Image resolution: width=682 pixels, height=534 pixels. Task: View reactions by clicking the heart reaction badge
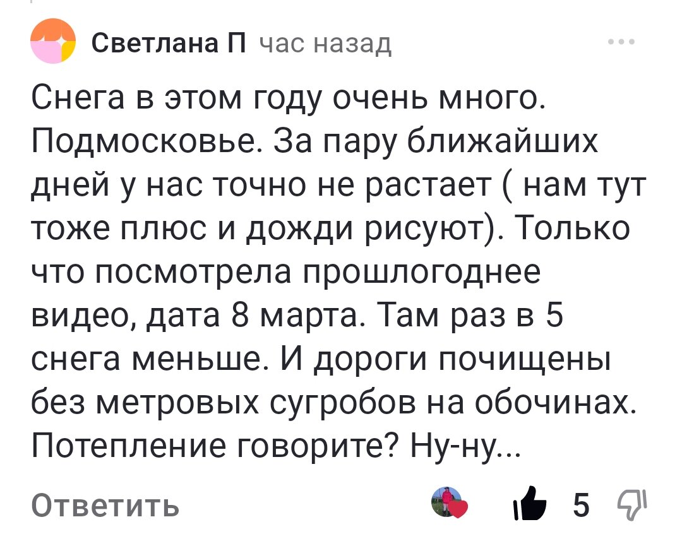[x=453, y=502]
